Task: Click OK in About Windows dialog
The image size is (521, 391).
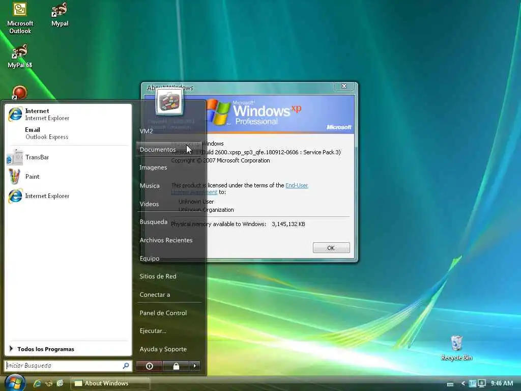Action: (331, 248)
